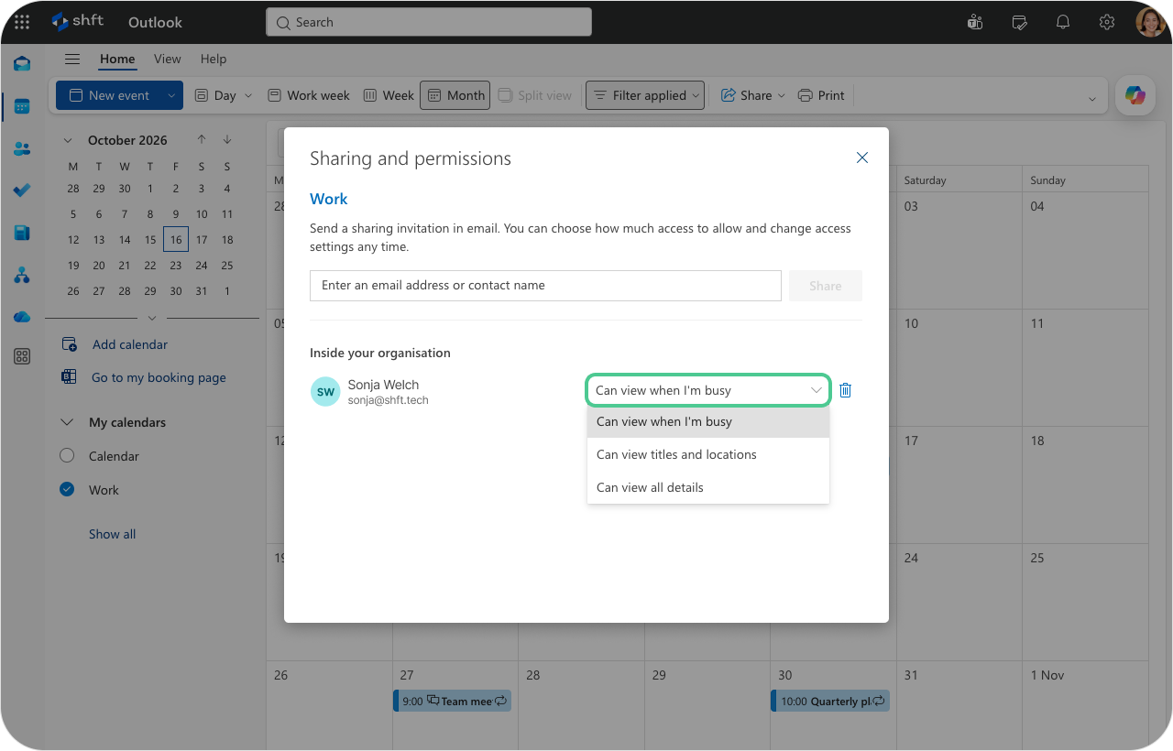
Task: Select October 16 in the mini calendar
Action: pyautogui.click(x=176, y=240)
